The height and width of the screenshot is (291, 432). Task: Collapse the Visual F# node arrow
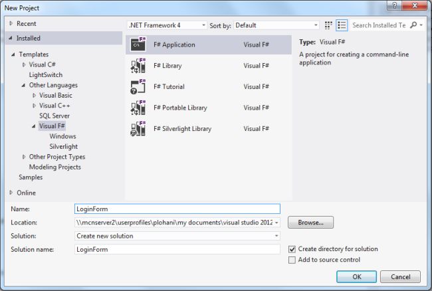(x=34, y=126)
